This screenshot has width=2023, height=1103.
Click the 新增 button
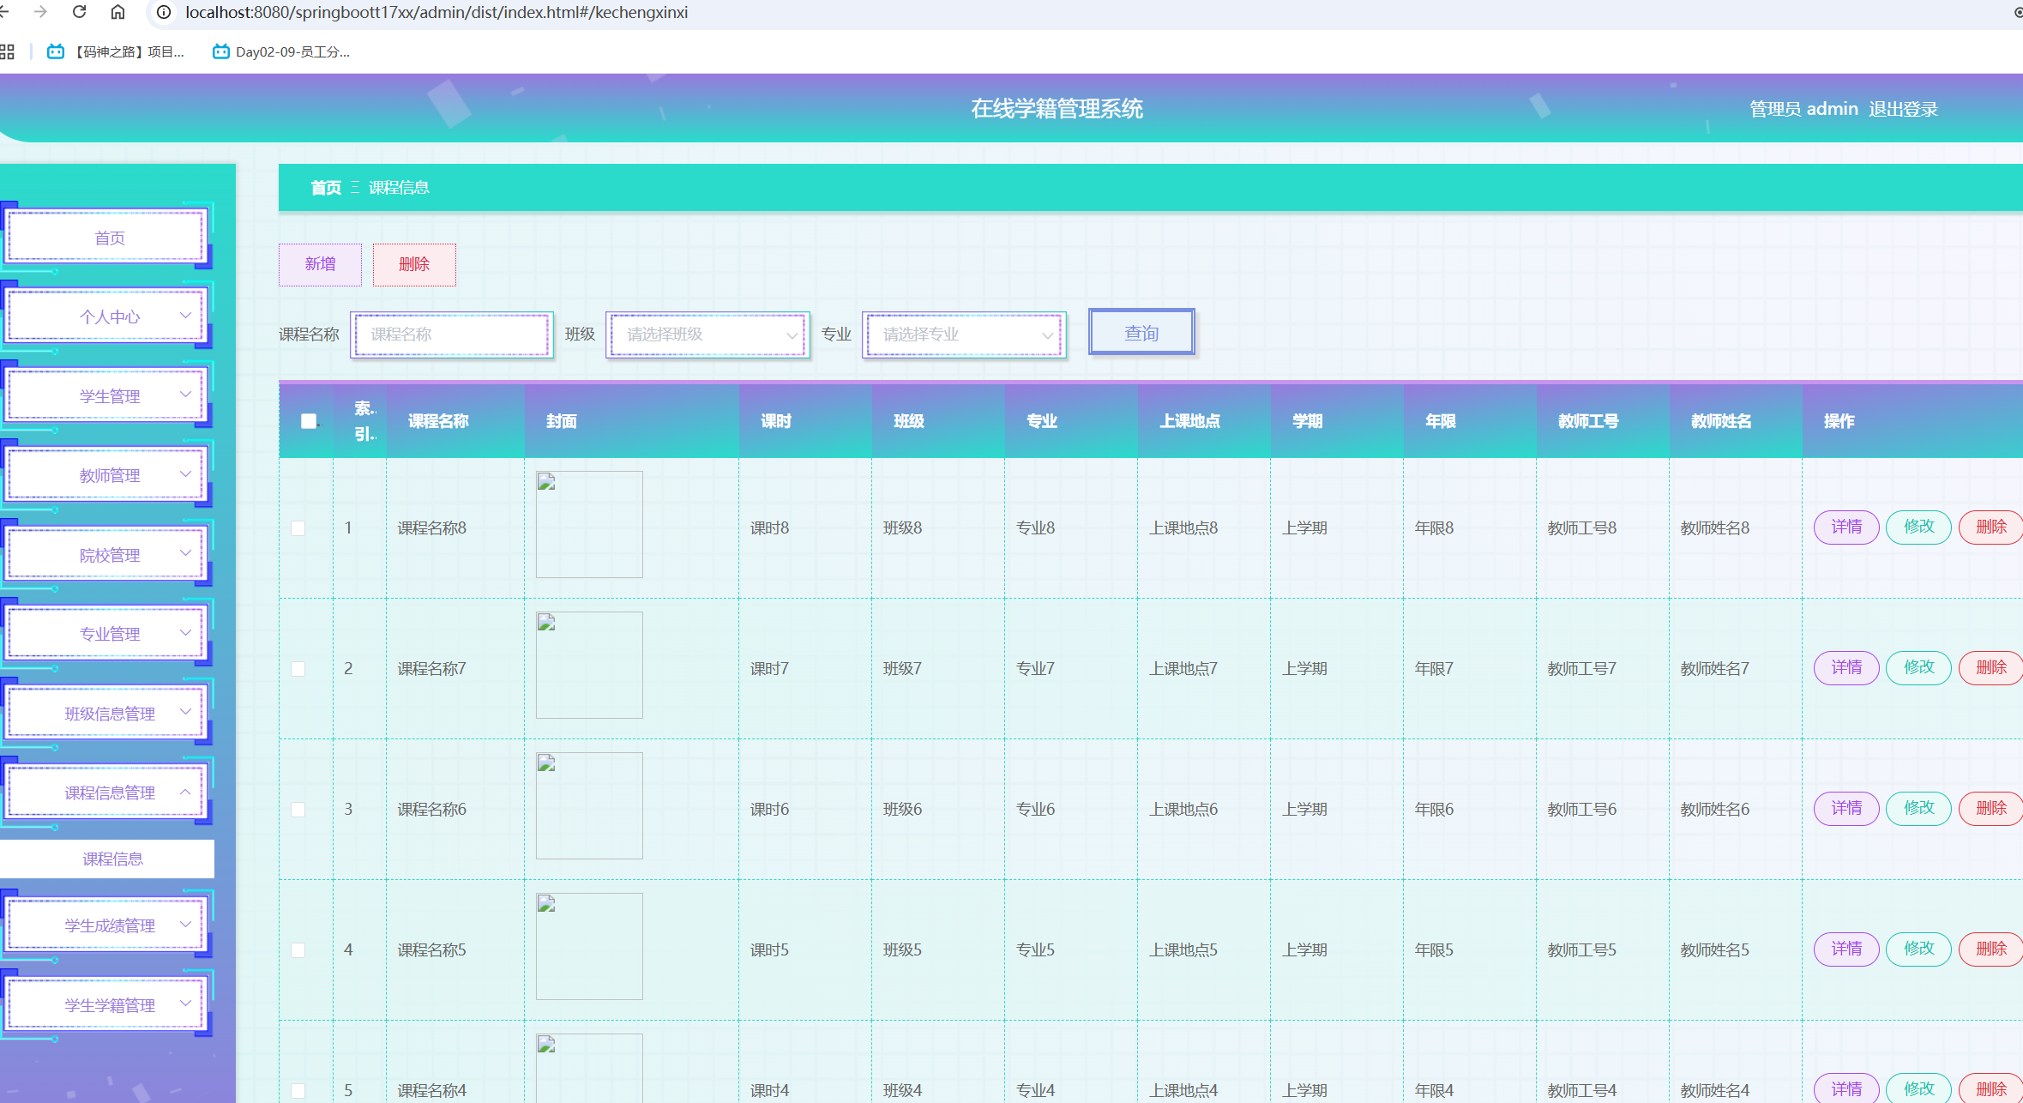[x=320, y=264]
